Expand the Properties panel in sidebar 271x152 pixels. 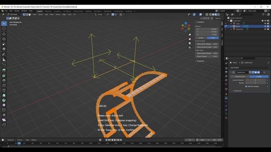[x=200, y=61]
